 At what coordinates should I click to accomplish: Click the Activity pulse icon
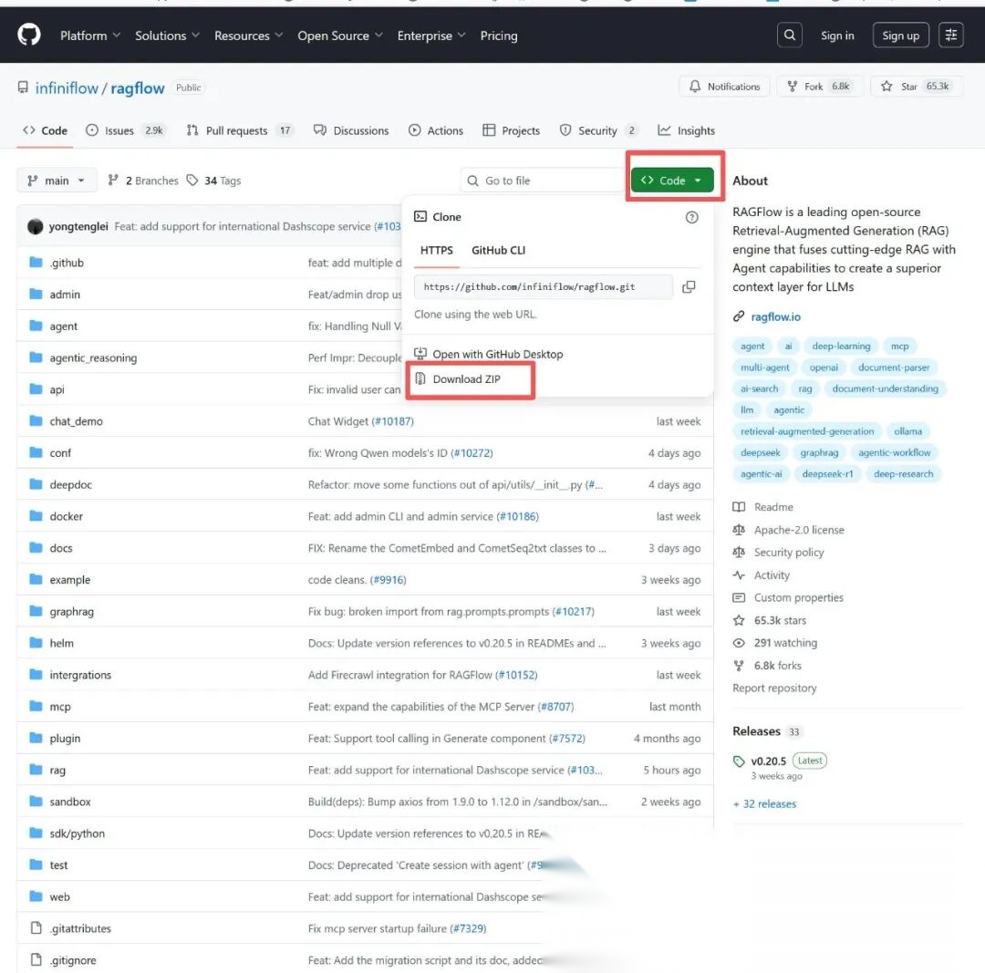pos(739,574)
